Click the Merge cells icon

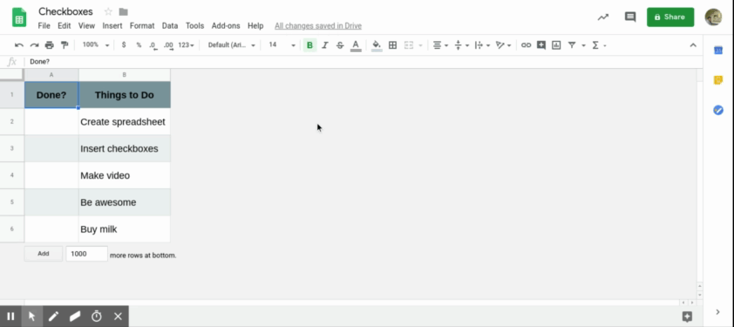(409, 45)
